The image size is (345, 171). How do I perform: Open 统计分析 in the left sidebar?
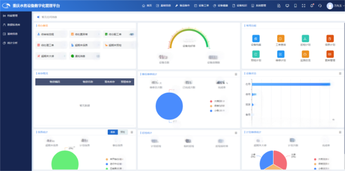click(x=16, y=43)
